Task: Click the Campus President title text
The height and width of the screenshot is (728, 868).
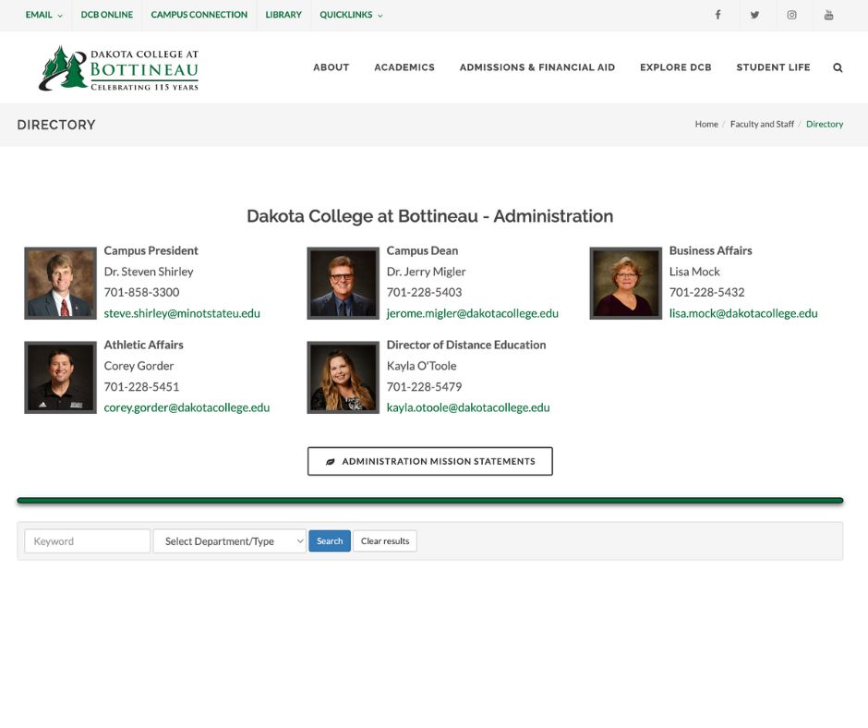Action: coord(151,251)
